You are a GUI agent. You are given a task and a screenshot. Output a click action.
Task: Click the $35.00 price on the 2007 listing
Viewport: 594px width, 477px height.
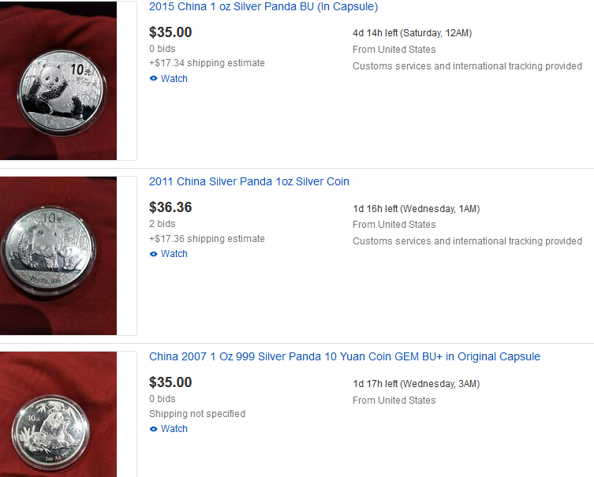tap(170, 382)
